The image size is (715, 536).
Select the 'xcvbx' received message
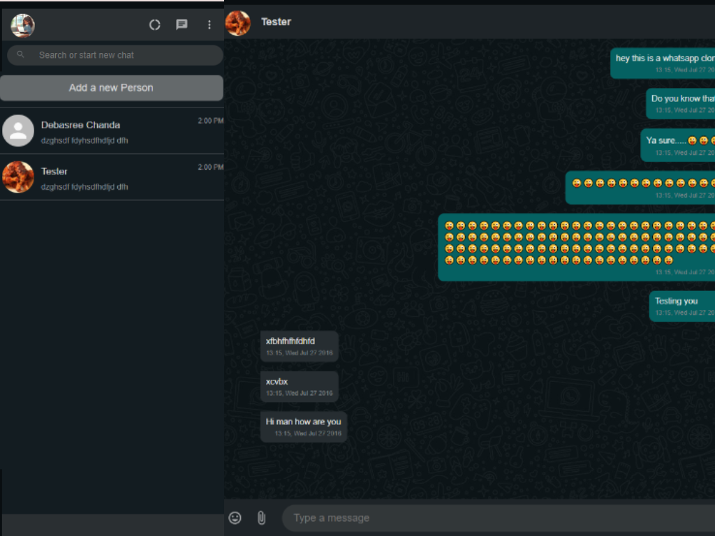[x=299, y=387]
